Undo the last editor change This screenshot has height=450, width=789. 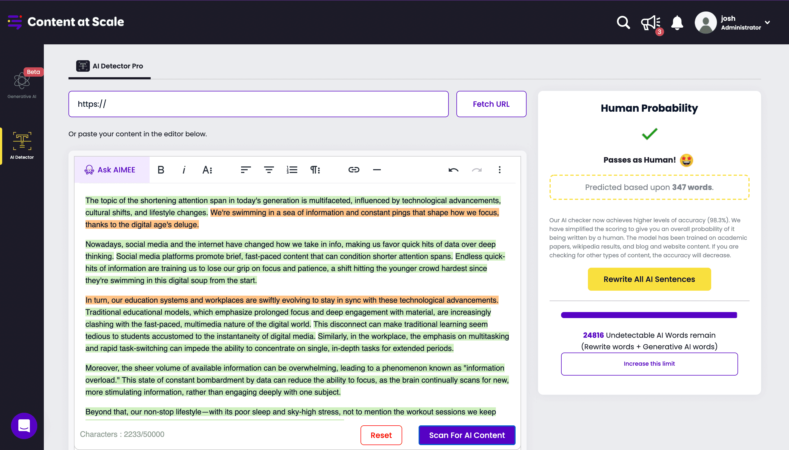point(453,170)
